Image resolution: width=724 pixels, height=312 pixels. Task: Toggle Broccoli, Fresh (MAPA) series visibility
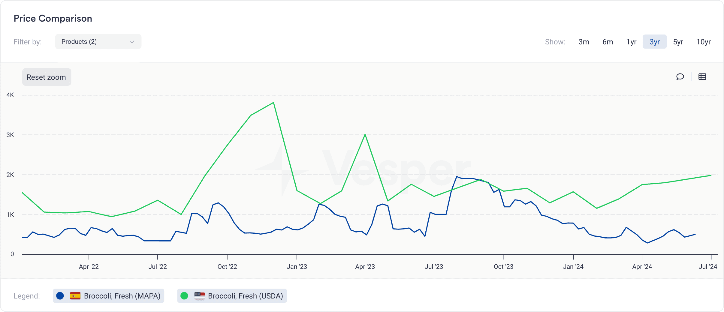[x=109, y=296]
